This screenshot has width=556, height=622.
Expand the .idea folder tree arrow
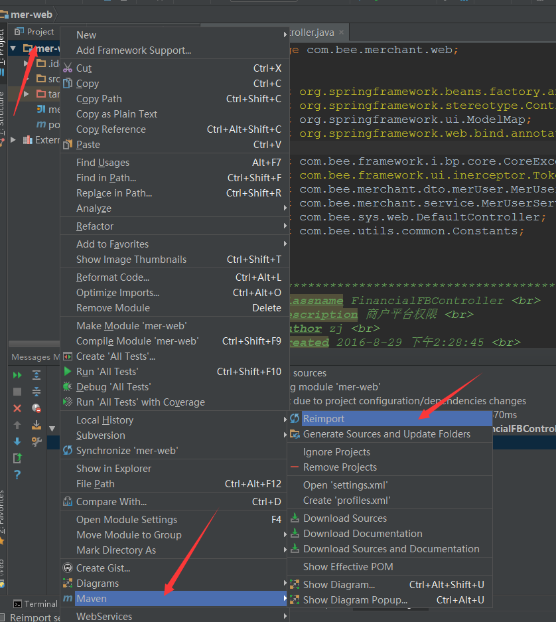click(26, 63)
